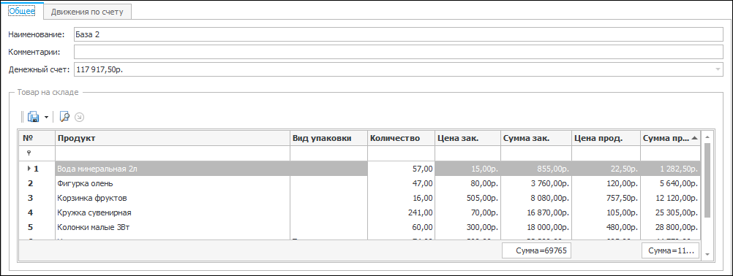Open the print preview magnifier icon
This screenshot has height=276, width=733.
click(64, 117)
